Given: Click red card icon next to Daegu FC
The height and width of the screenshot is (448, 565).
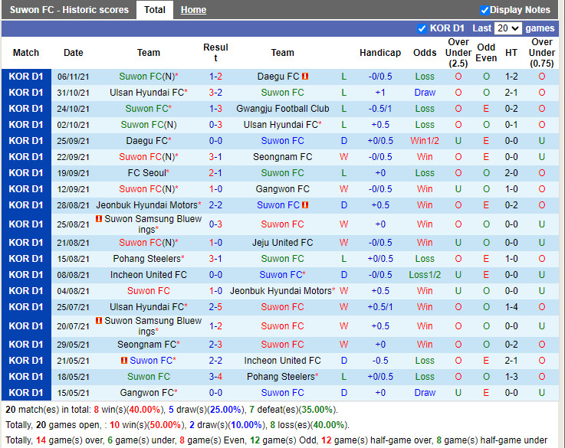Looking at the screenshot, I should [x=305, y=77].
